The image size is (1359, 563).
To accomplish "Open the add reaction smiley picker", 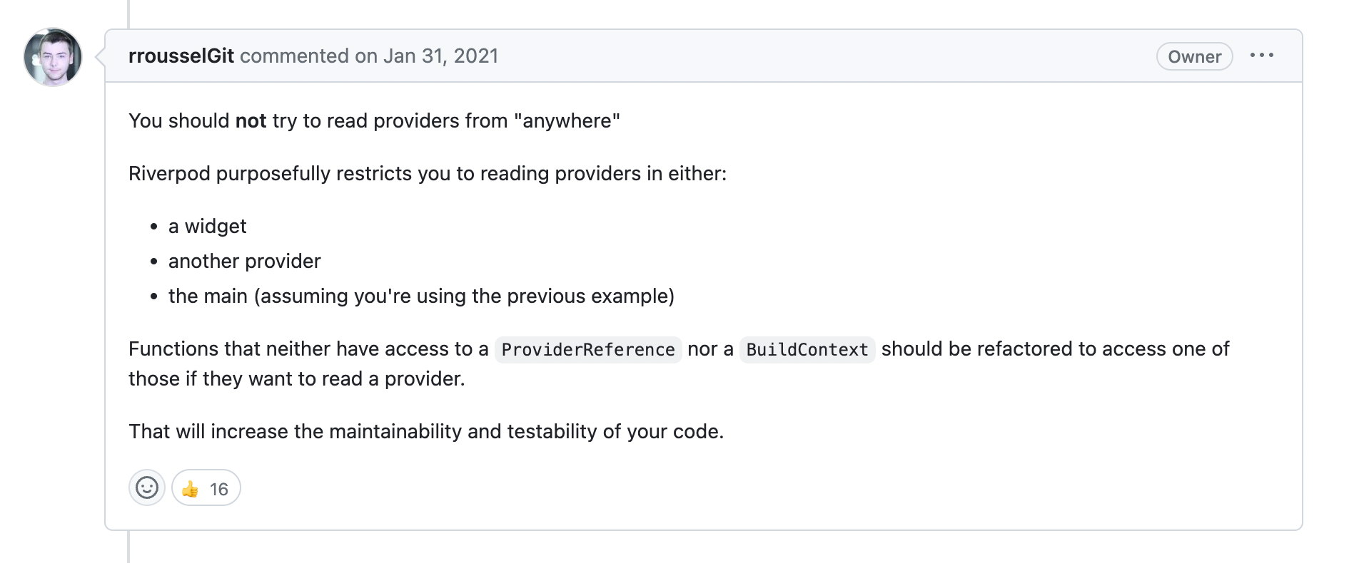I will point(147,488).
